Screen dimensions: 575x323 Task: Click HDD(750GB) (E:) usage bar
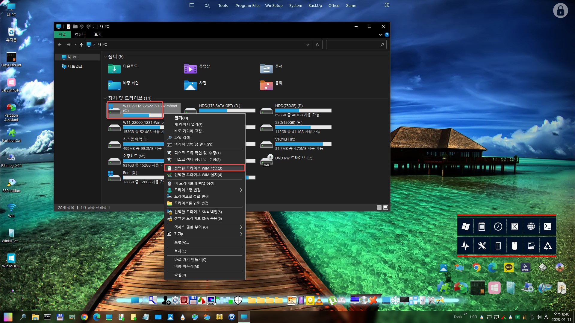click(303, 111)
